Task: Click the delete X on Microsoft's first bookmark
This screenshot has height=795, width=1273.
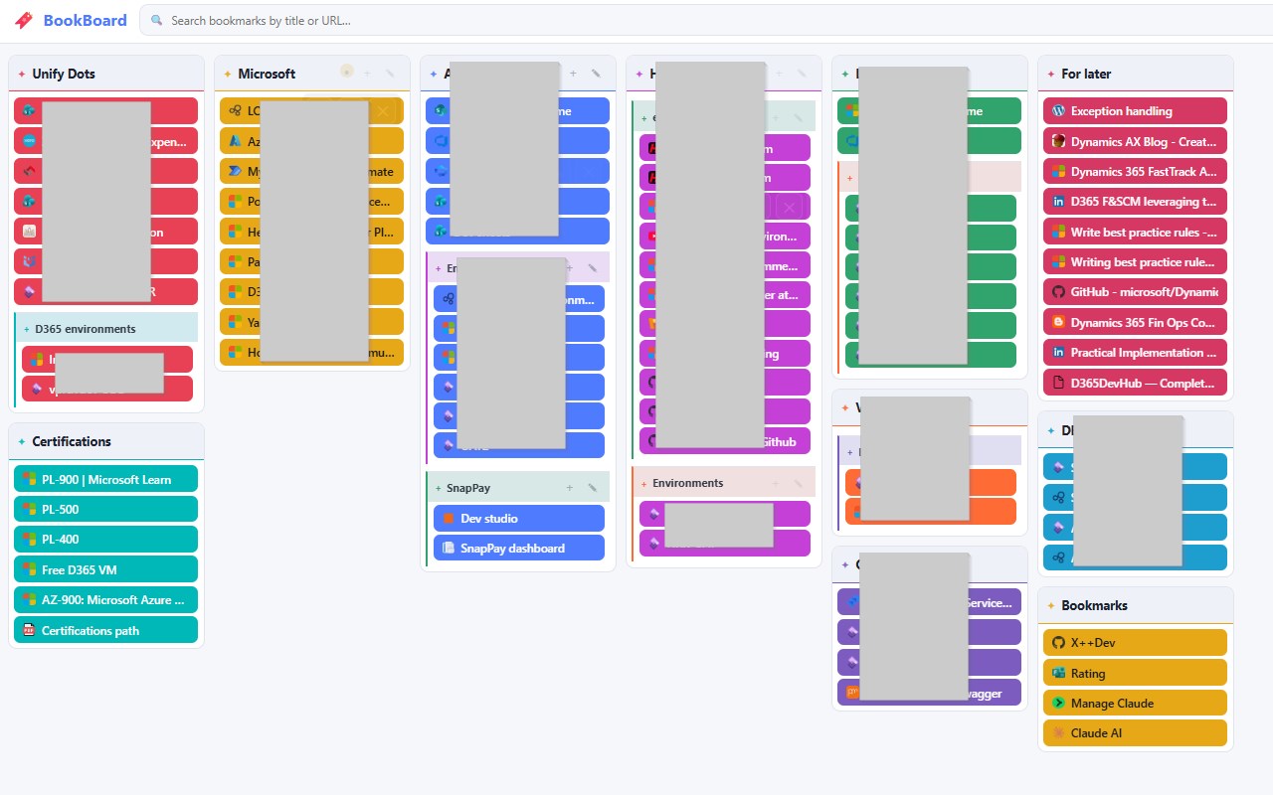Action: click(382, 111)
